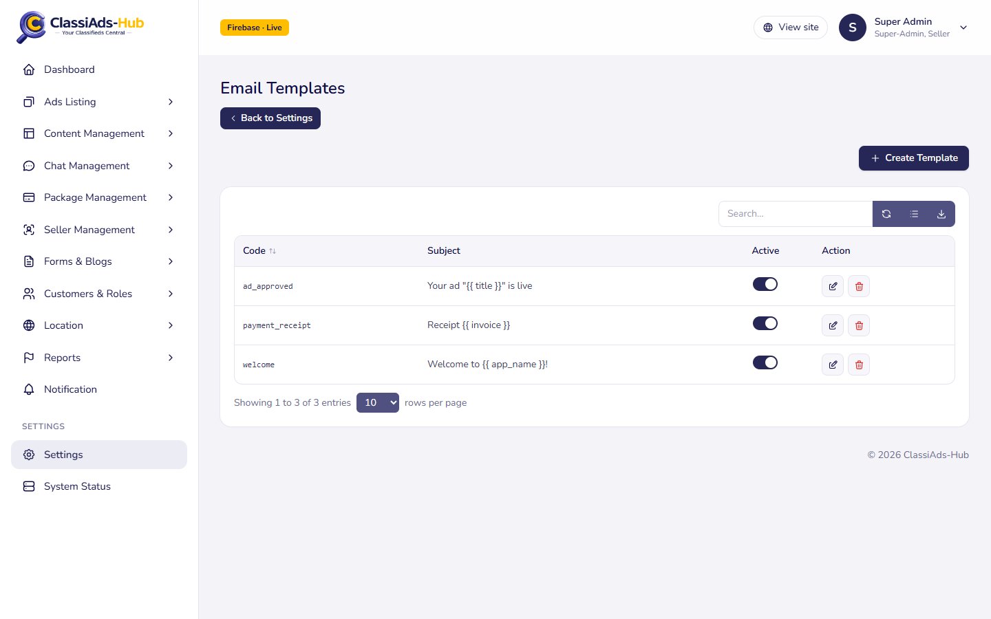Click the View site button
The image size is (991, 619).
[x=791, y=28]
